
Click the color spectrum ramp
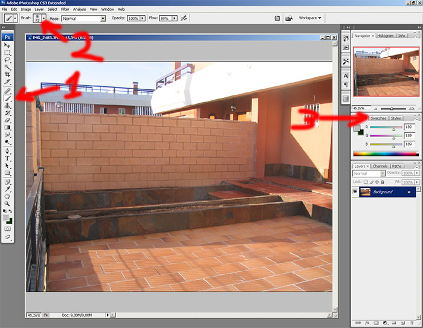coord(386,154)
